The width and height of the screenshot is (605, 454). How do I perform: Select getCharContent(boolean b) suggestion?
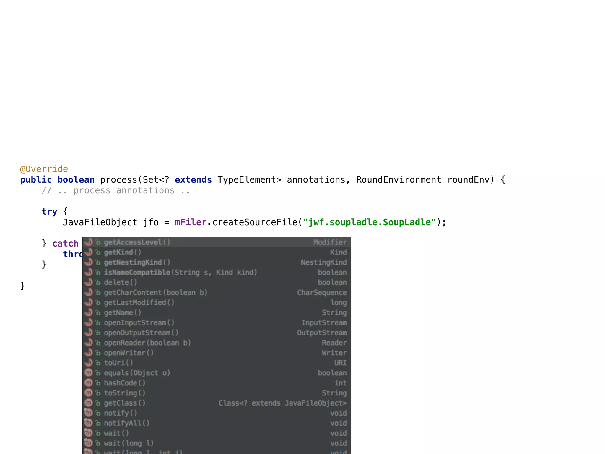tap(155, 293)
